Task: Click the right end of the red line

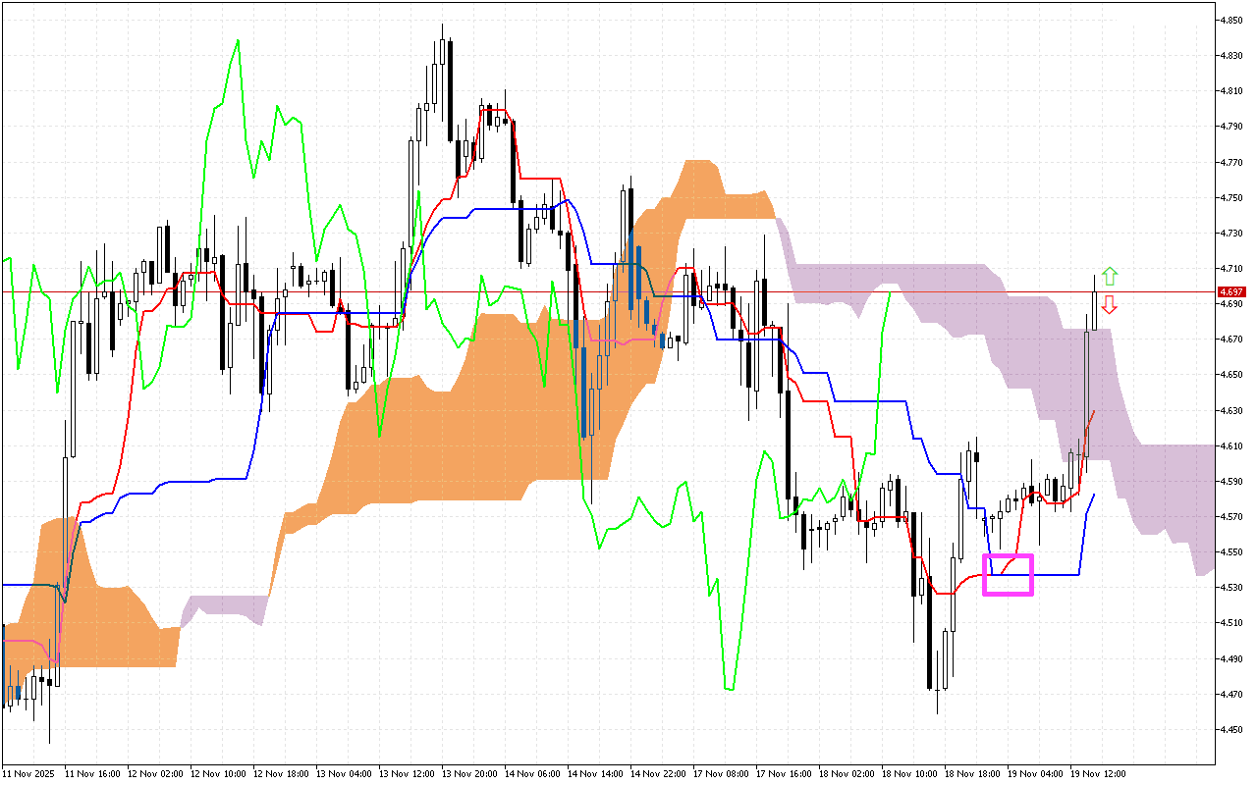Action: pos(1094,412)
